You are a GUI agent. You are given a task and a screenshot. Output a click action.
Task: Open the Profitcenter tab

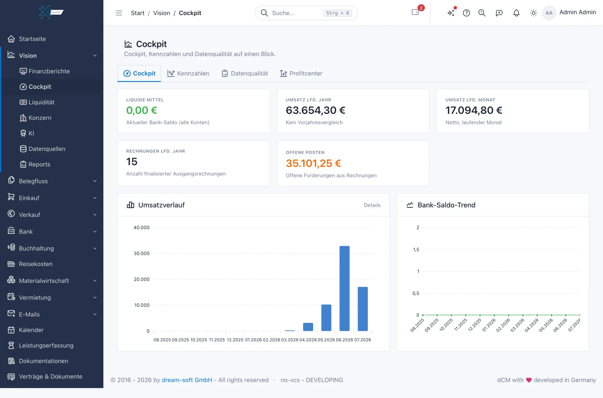[x=301, y=74]
